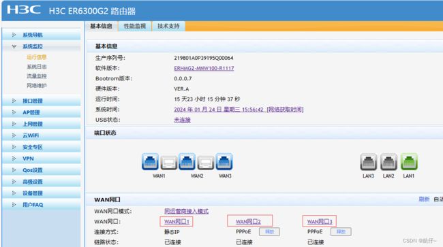Viewport: 443px width, 247px height.
Task: Expand the VPN menu arrow
Action: [x=14, y=159]
